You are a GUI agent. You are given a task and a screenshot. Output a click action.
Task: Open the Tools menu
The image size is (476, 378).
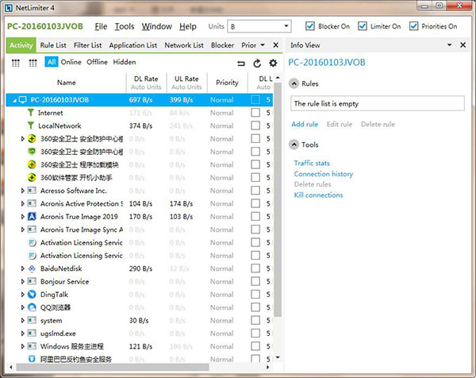pyautogui.click(x=125, y=26)
